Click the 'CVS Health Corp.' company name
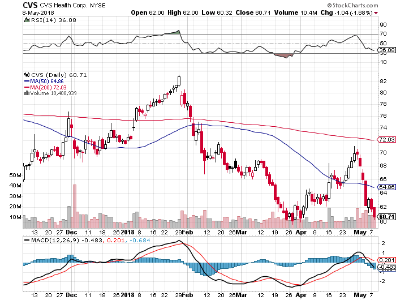The image size is (396, 300). [x=63, y=5]
